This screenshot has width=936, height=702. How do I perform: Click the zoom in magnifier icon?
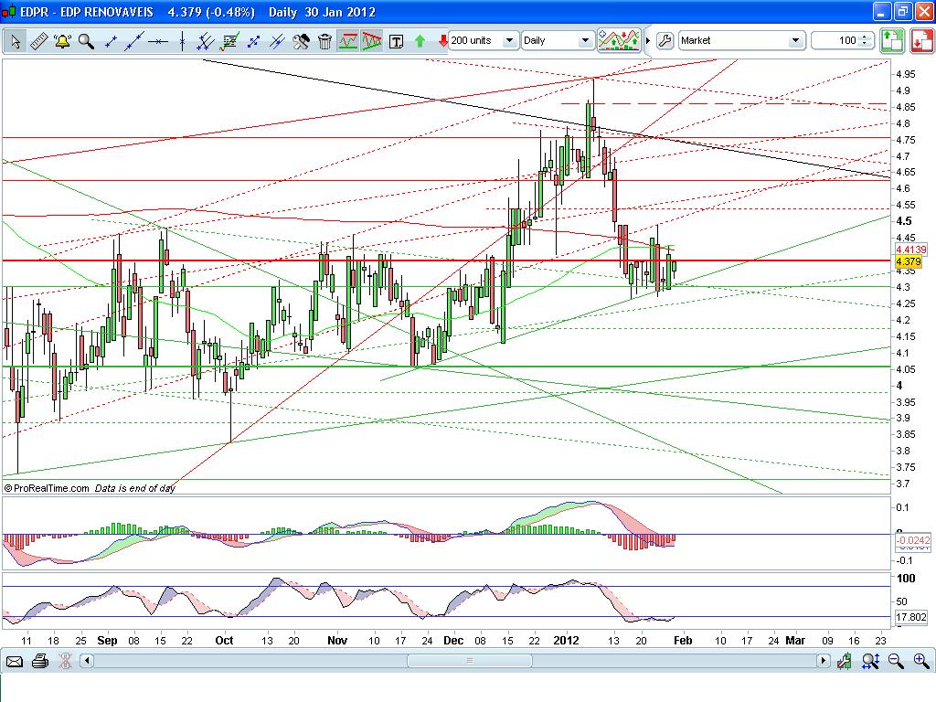pos(921,661)
